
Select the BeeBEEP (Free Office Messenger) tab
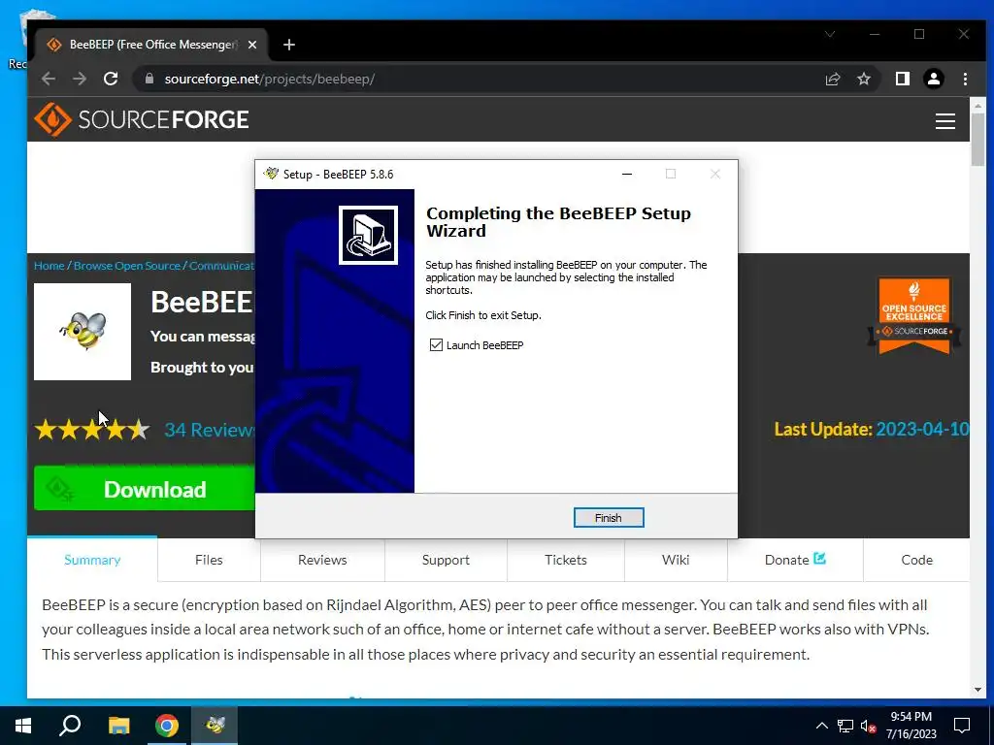pyautogui.click(x=152, y=45)
